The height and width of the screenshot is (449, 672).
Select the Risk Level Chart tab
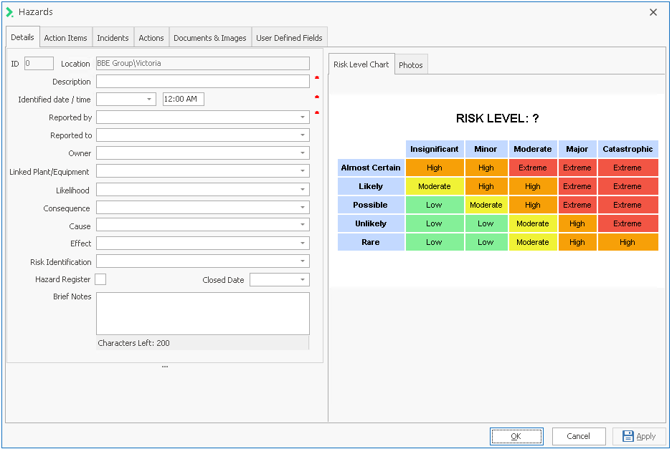point(361,64)
